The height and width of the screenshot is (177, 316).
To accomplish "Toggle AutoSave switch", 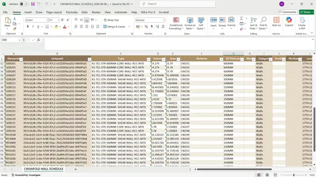I will [x=24, y=4].
